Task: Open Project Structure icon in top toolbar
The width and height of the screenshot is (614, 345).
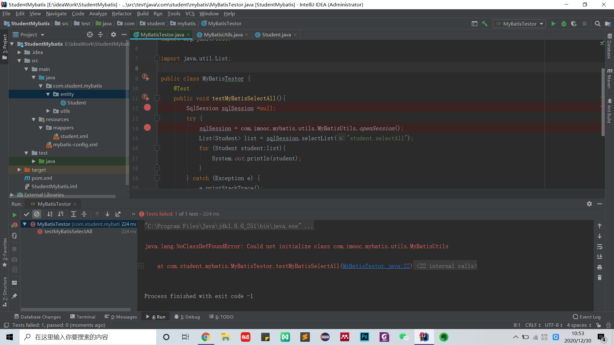Action: 608,24
